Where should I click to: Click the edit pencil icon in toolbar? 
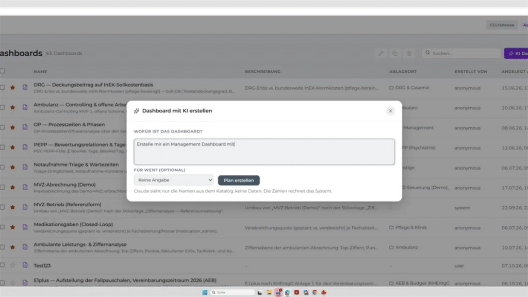[x=381, y=53]
